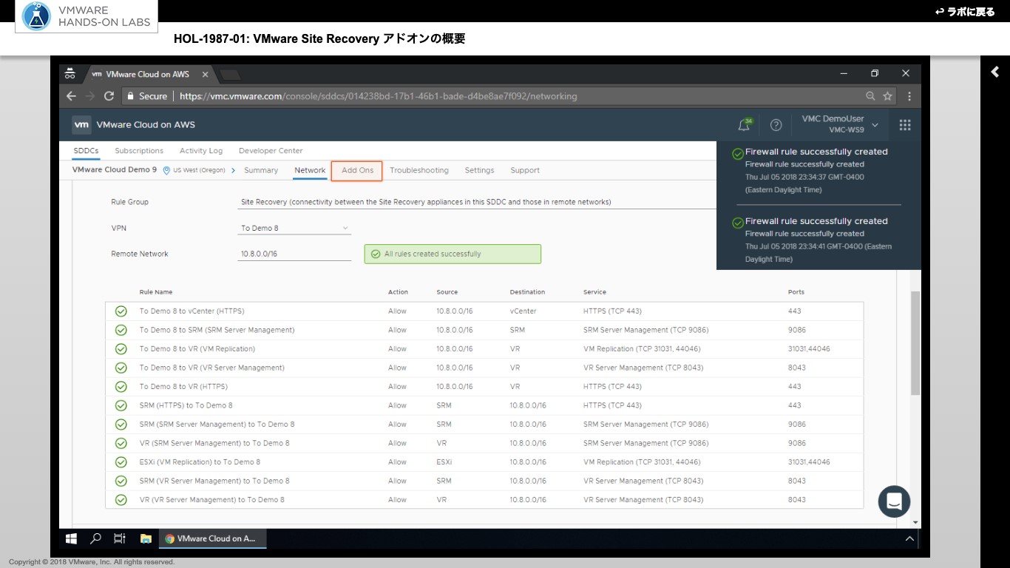The image size is (1010, 568).
Task: Click the page vertical scrollbar thumb
Action: [916, 343]
